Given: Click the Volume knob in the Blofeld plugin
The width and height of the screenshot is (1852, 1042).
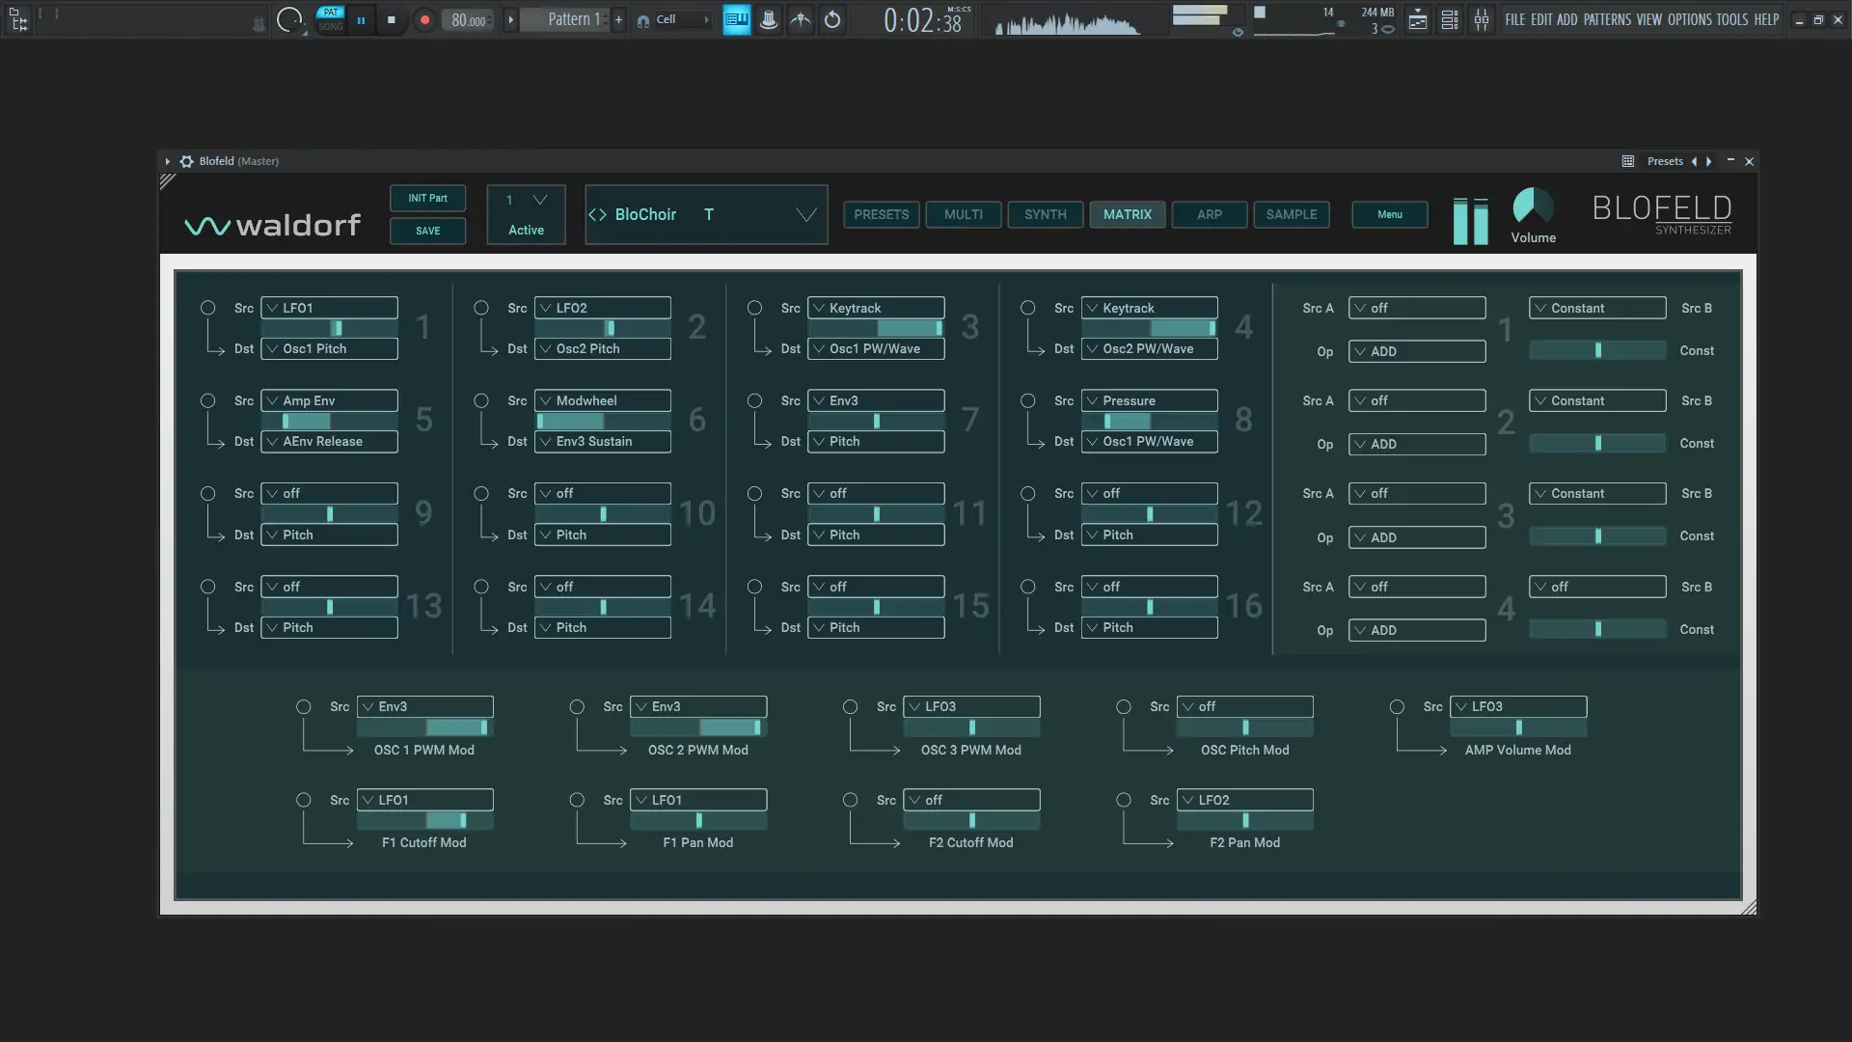Looking at the screenshot, I should 1533,206.
